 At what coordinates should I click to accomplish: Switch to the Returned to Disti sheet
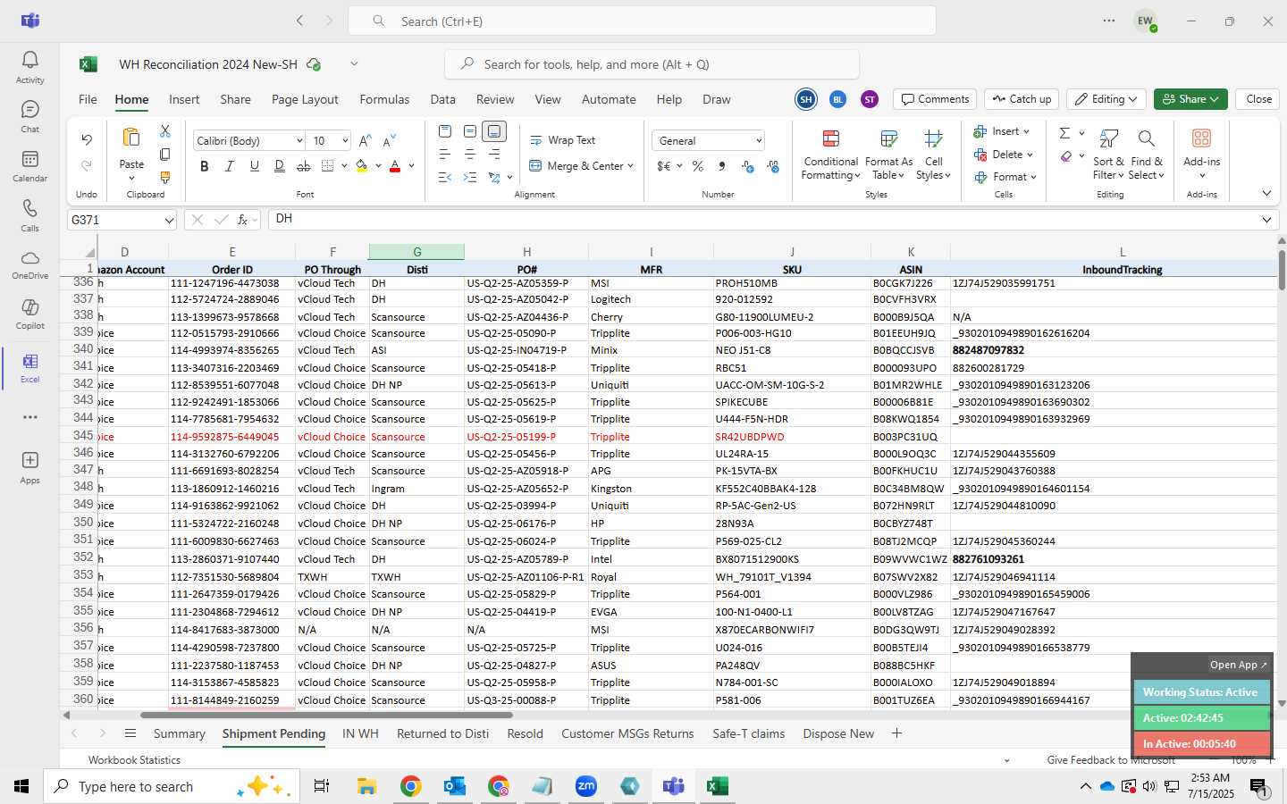(442, 733)
